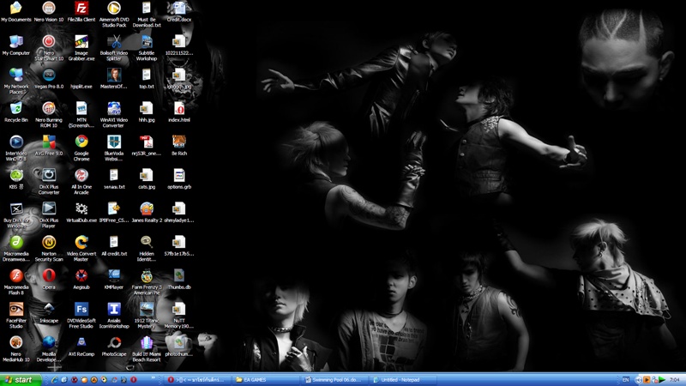
Task: Open Video Convert Master shortcut
Action: coord(81,249)
